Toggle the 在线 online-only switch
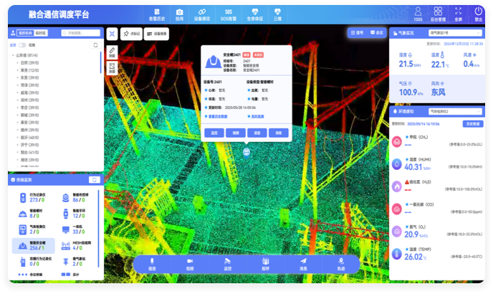Viewport: 493px width, 294px height. click(x=22, y=44)
